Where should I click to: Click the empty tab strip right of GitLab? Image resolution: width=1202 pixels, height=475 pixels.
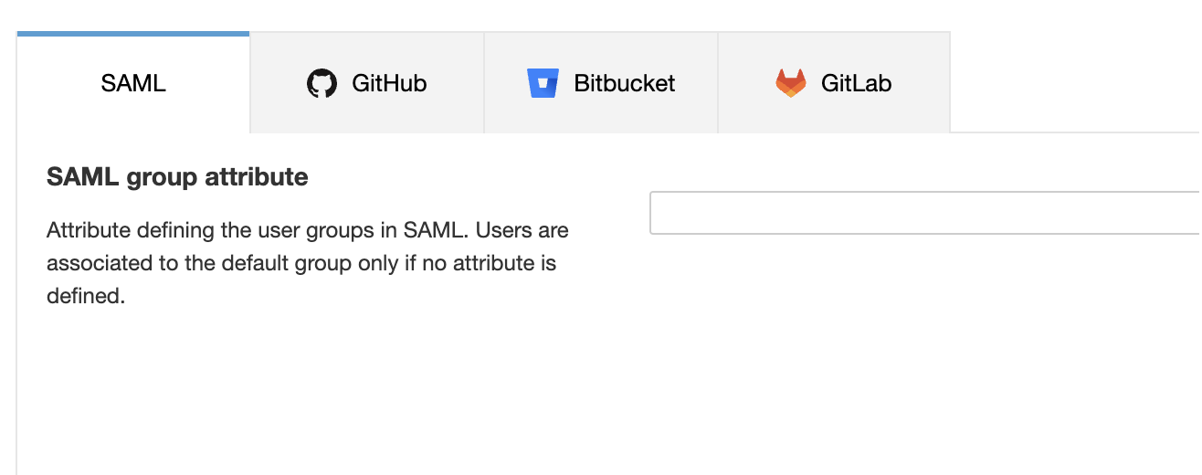pyautogui.click(x=1074, y=84)
